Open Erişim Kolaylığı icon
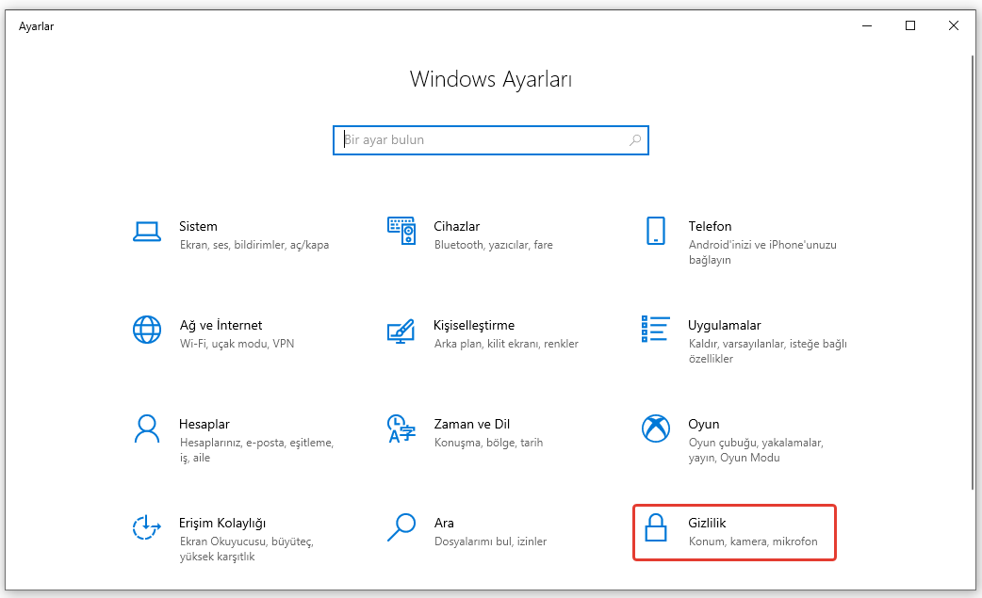The width and height of the screenshot is (982, 598). coord(146,527)
